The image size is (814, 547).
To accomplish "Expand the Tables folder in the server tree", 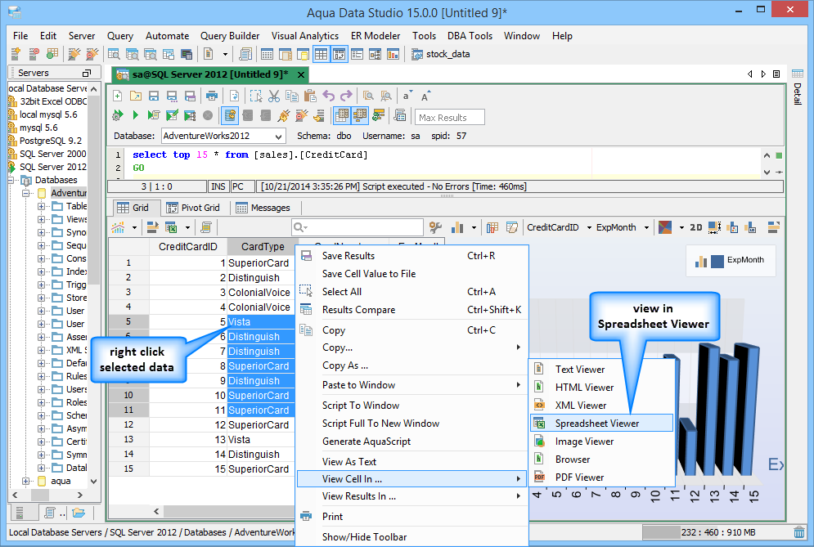I will (42, 206).
